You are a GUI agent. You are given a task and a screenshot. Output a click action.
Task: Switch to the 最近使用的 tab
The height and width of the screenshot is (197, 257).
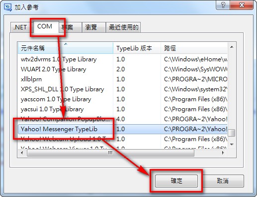coord(123,27)
